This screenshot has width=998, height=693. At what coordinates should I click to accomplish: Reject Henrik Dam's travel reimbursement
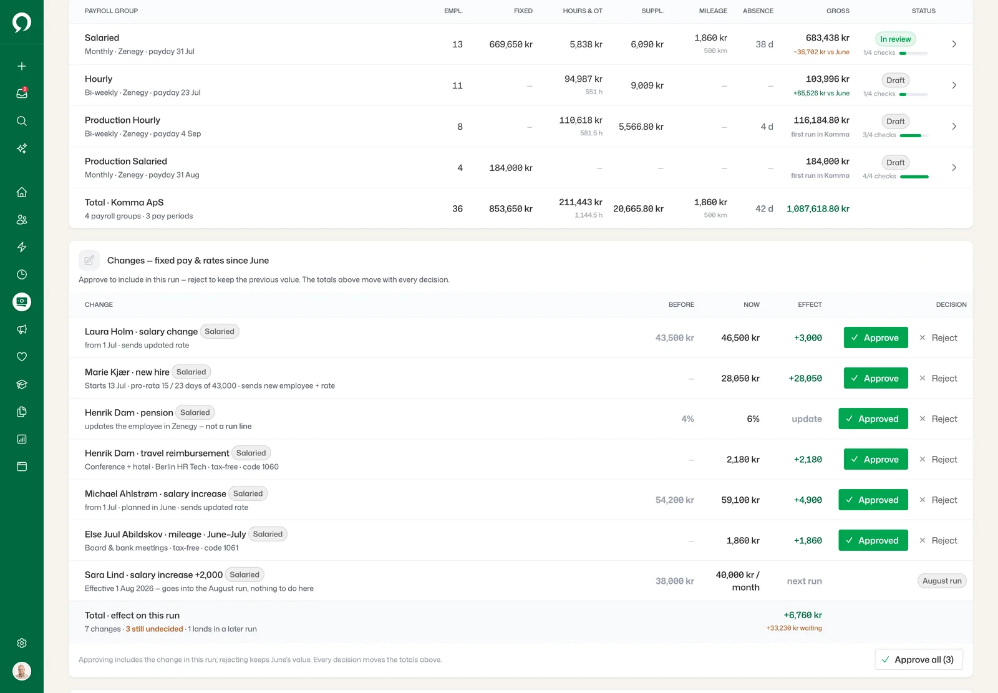click(x=938, y=459)
